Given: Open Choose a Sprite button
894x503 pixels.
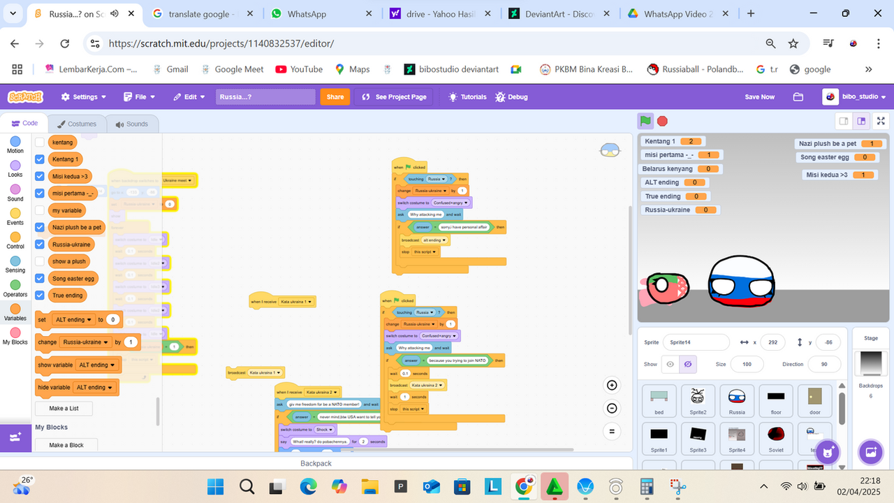Looking at the screenshot, I should pyautogui.click(x=827, y=452).
